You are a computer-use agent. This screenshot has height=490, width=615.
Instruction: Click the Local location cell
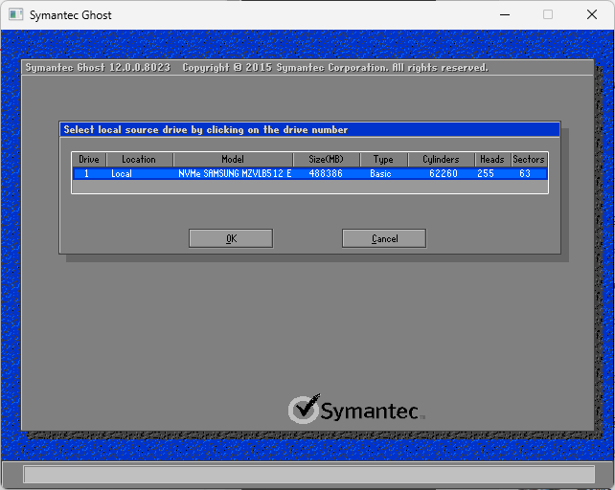tap(122, 173)
